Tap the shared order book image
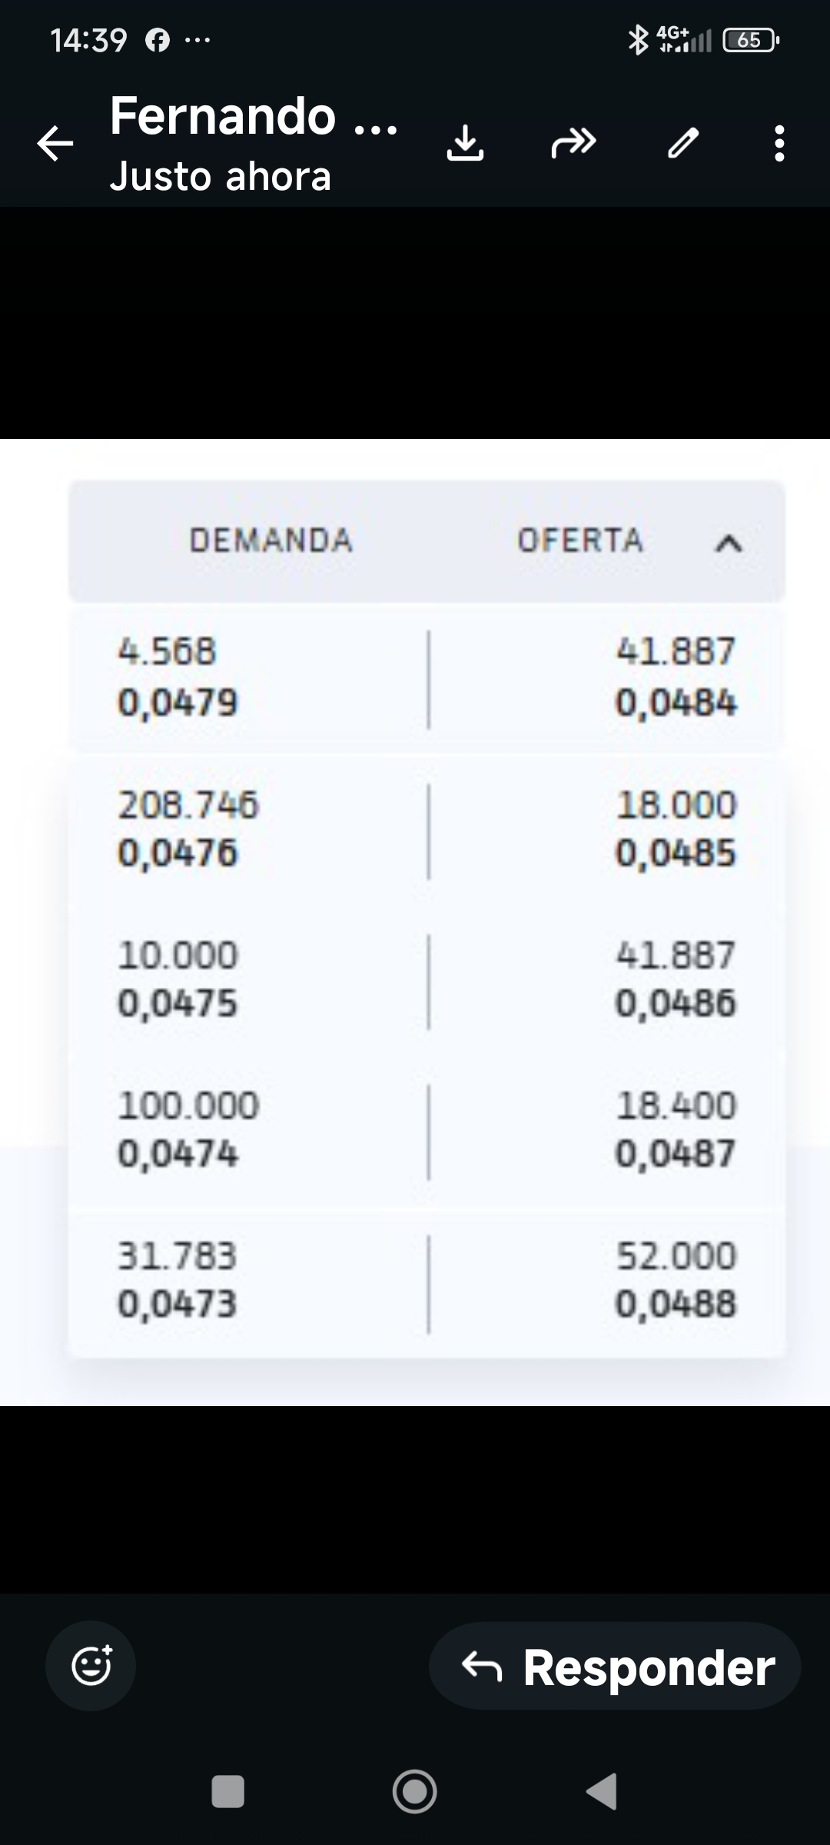The width and height of the screenshot is (830, 1845). pyautogui.click(x=415, y=922)
